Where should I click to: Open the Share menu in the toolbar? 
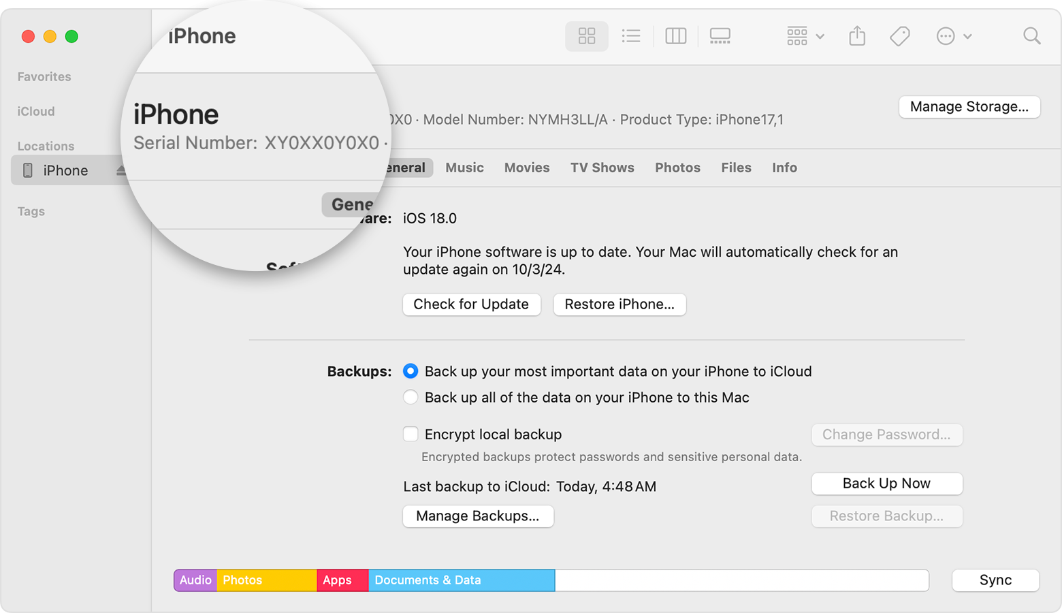coord(856,36)
